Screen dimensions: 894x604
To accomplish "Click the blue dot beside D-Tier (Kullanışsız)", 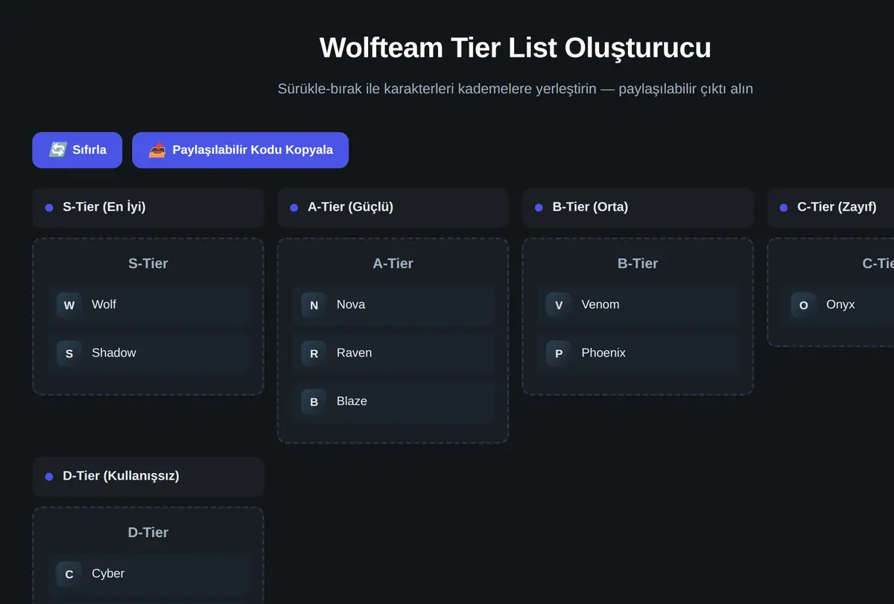I will tap(49, 477).
